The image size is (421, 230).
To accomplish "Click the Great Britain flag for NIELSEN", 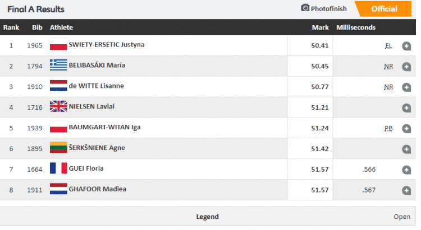I will coord(58,106).
